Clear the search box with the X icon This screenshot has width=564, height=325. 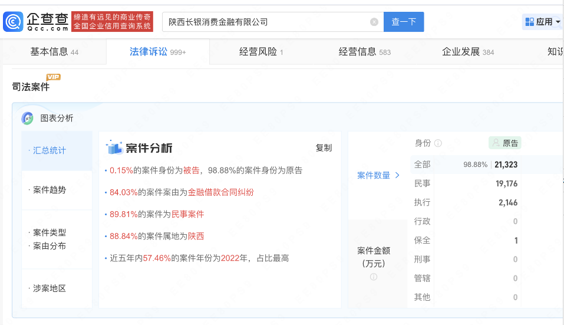pos(374,22)
